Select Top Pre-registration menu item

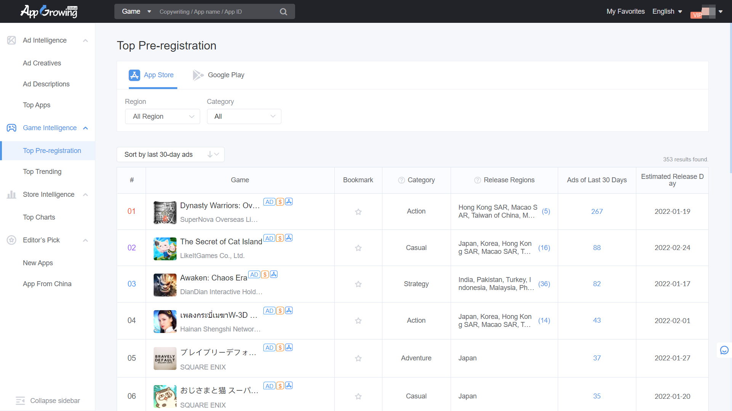[48, 151]
